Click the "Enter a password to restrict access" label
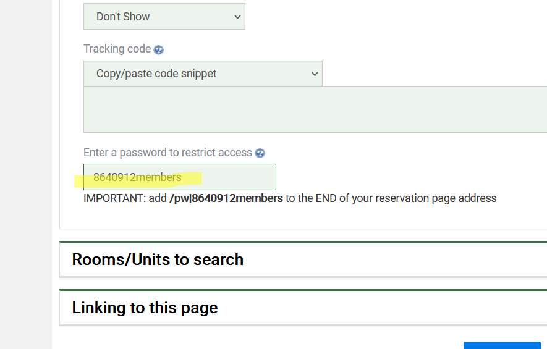The height and width of the screenshot is (349, 547). 167,153
